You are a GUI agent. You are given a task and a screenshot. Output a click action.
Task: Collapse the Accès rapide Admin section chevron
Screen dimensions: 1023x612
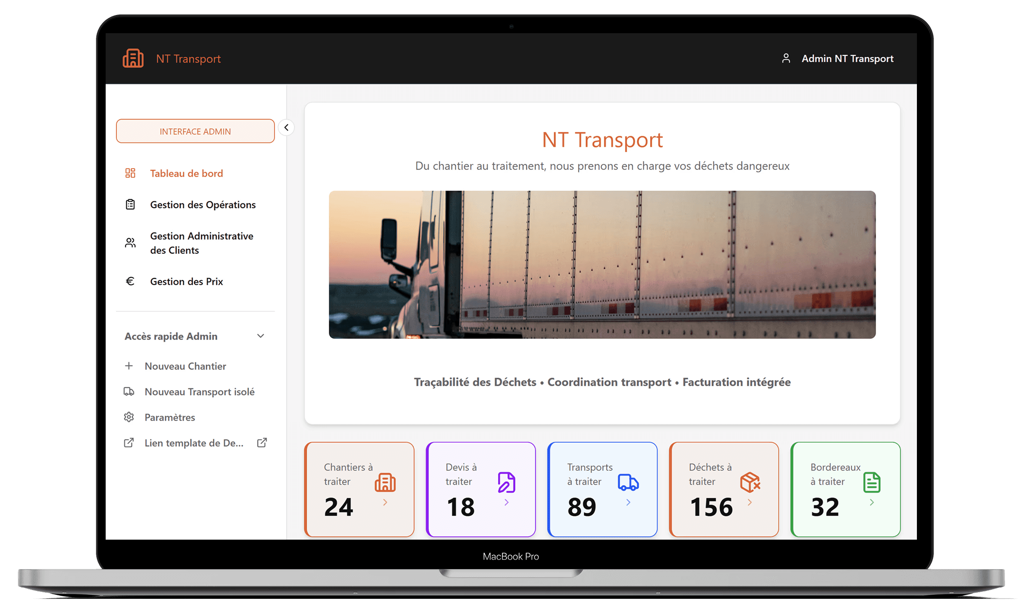tap(261, 336)
